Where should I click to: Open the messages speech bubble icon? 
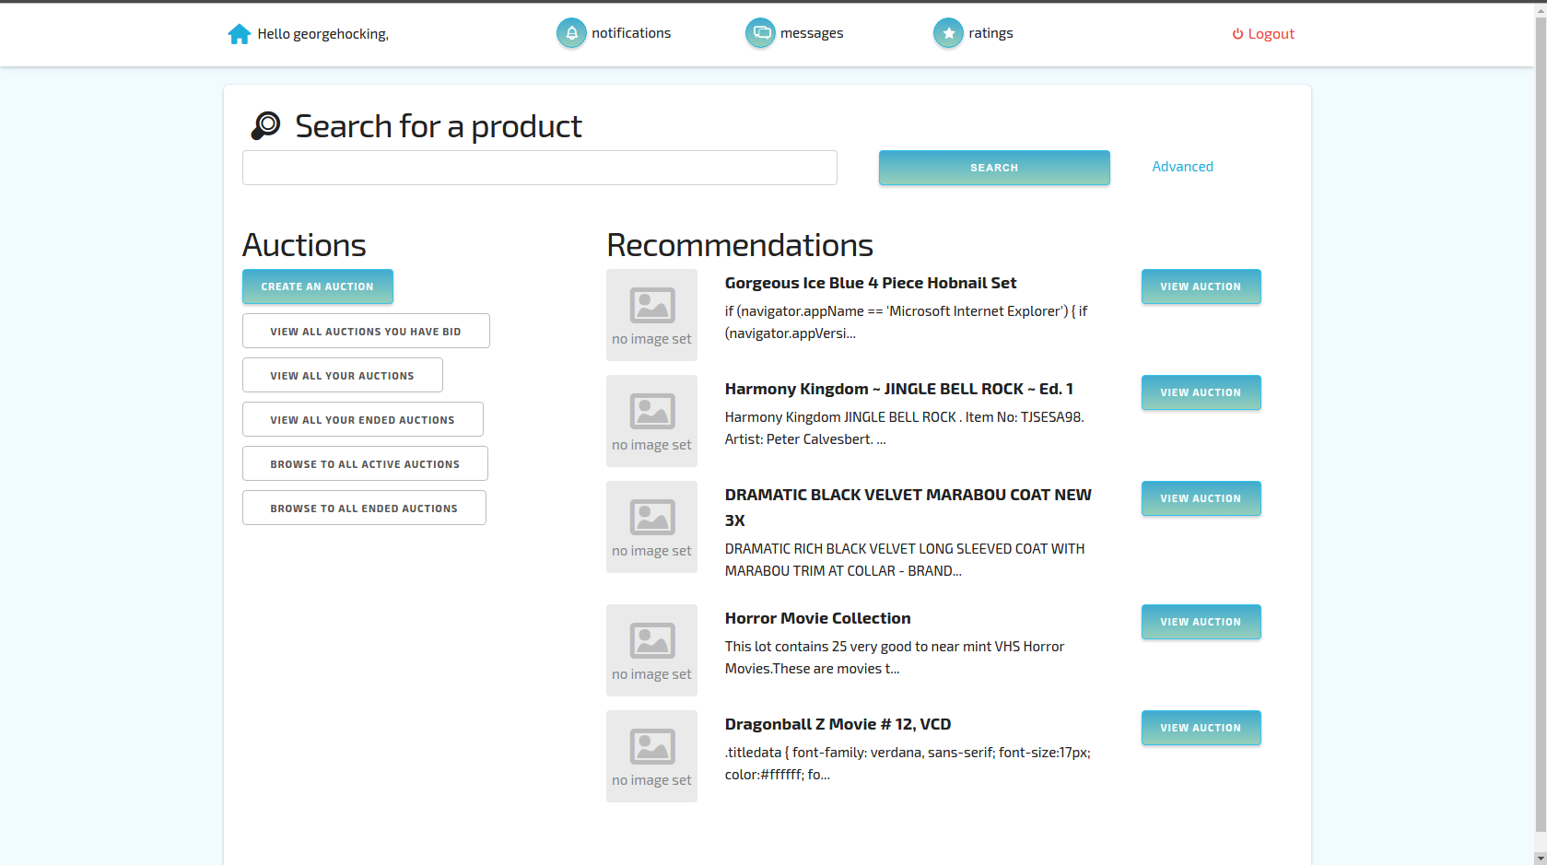[760, 32]
